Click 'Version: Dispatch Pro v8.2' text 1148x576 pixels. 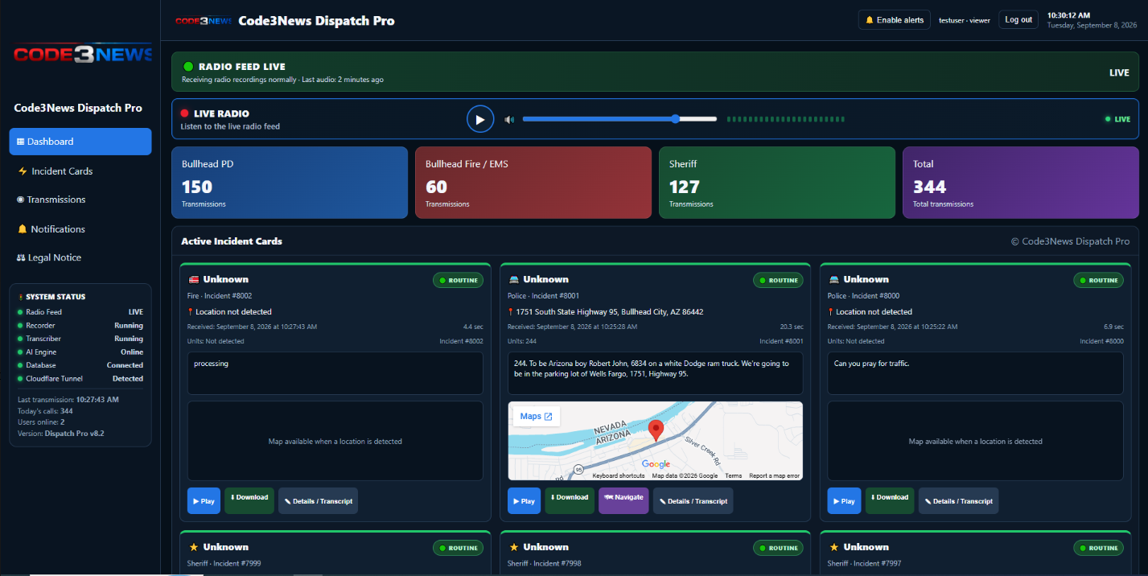coord(61,434)
